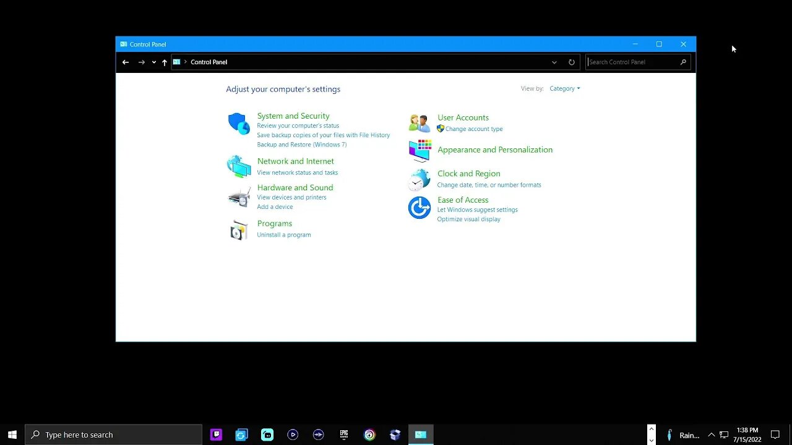The width and height of the screenshot is (792, 445).
Task: Open System and Security category
Action: click(293, 116)
